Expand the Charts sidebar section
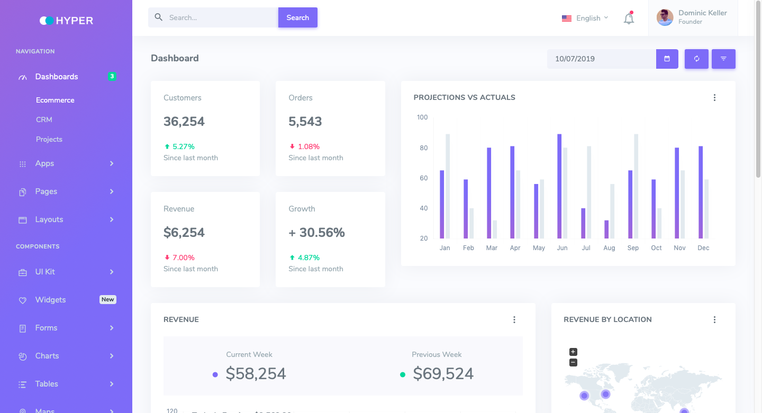The width and height of the screenshot is (762, 413). [x=66, y=356]
